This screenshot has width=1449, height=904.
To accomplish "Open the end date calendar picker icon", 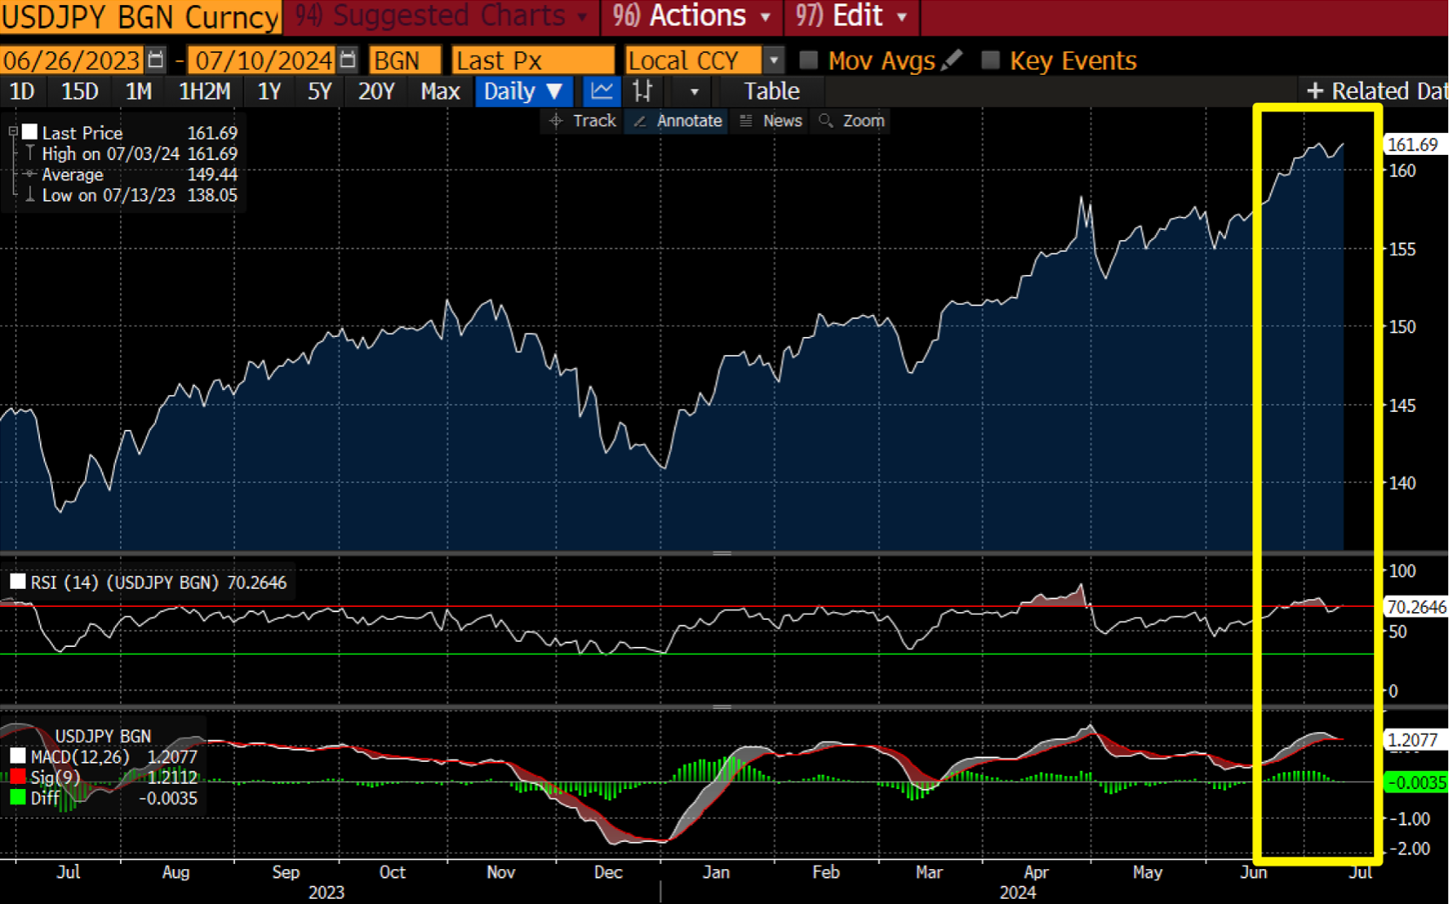I will tap(347, 60).
